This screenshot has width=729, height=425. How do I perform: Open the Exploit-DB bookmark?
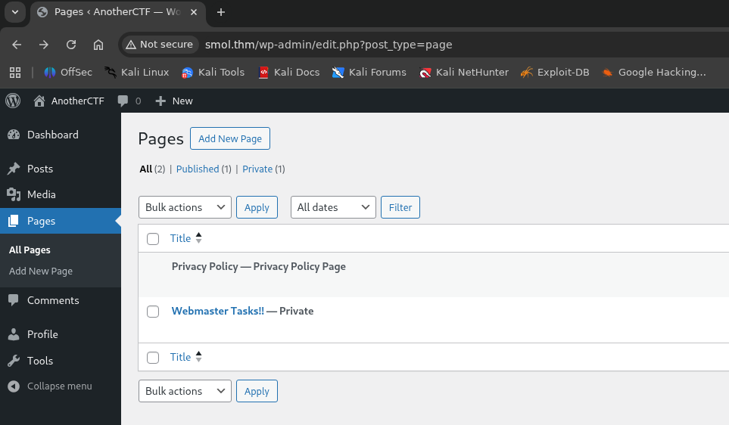click(555, 73)
